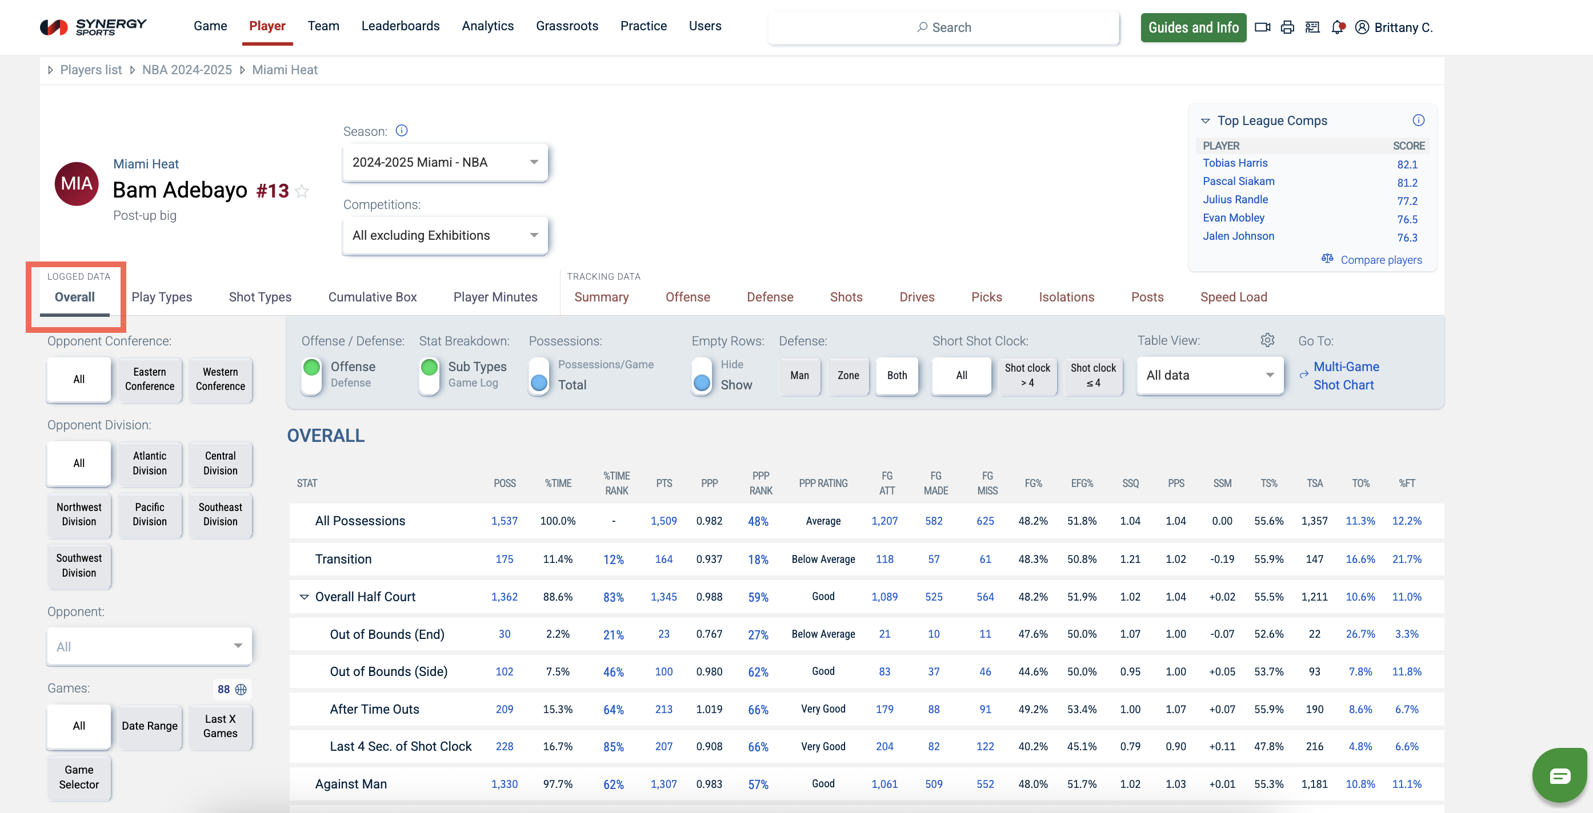Click the Search input field
This screenshot has height=813, width=1593.
tap(943, 27)
